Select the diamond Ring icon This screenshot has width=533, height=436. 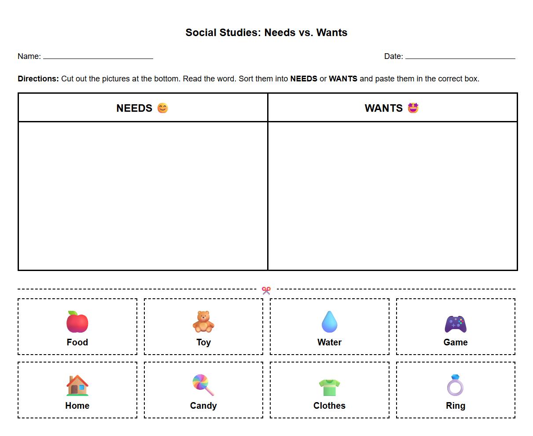456,385
